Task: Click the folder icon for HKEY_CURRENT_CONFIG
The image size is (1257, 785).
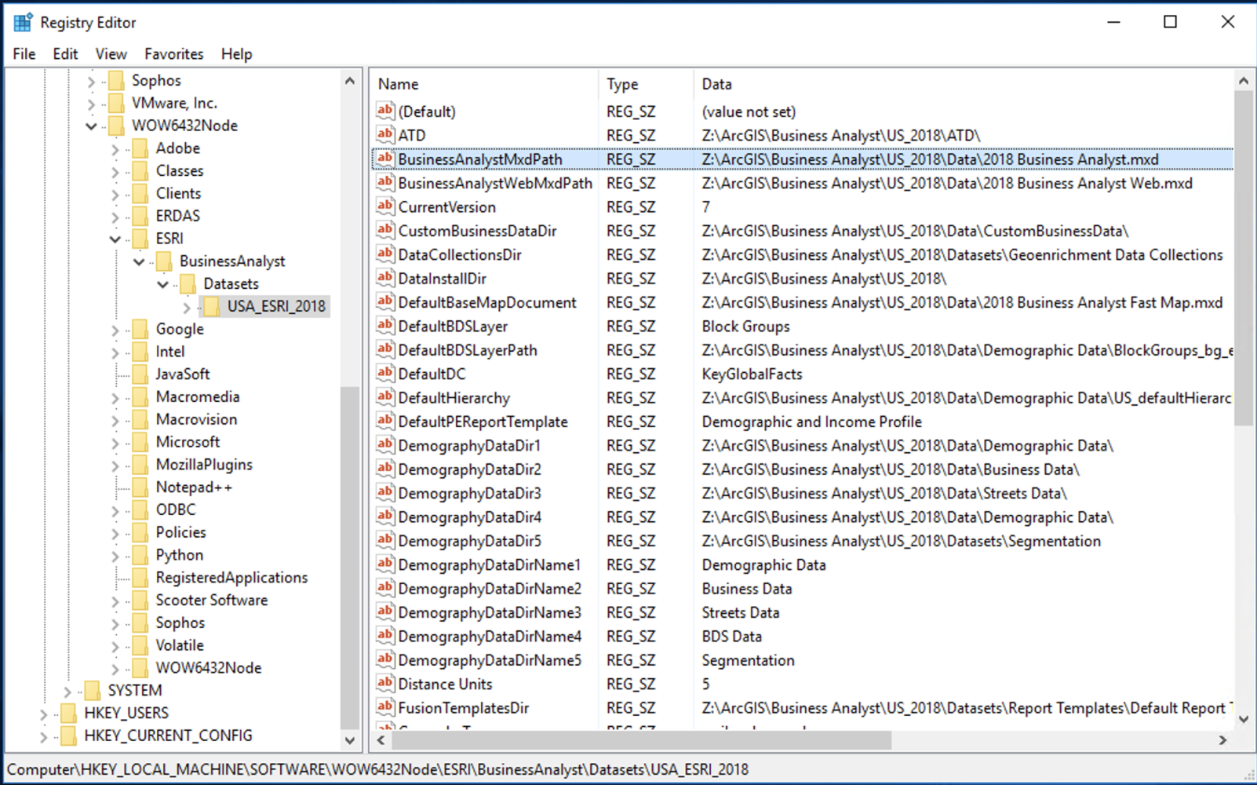Action: tap(69, 736)
